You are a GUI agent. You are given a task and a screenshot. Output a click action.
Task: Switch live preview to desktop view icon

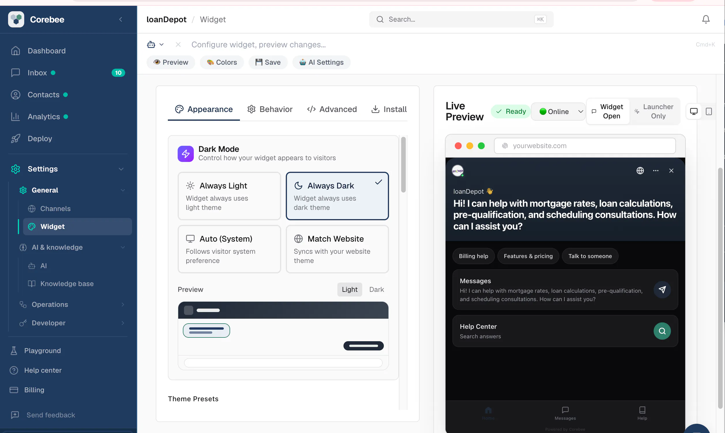point(694,111)
